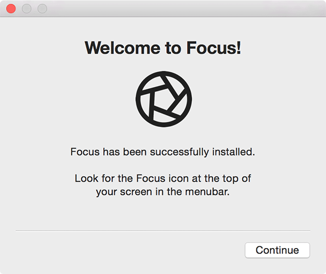Click the grayed-out minimize window button
The image size is (326, 274).
pyautogui.click(x=26, y=9)
